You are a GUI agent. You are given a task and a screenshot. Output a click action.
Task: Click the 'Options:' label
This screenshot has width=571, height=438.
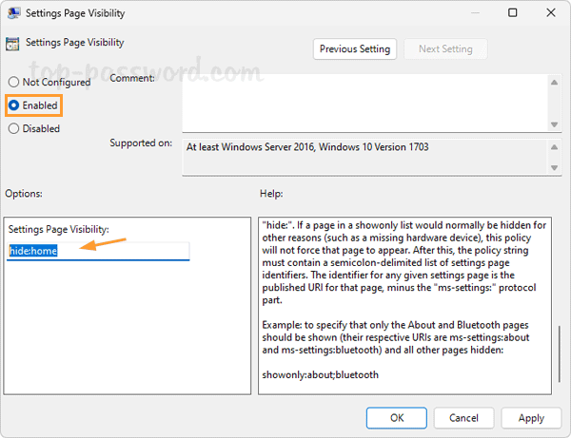(x=24, y=194)
